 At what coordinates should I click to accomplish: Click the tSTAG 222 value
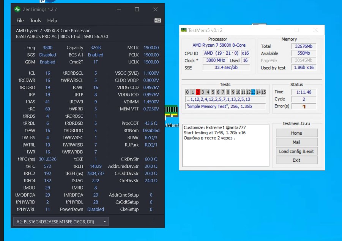pos(96,181)
